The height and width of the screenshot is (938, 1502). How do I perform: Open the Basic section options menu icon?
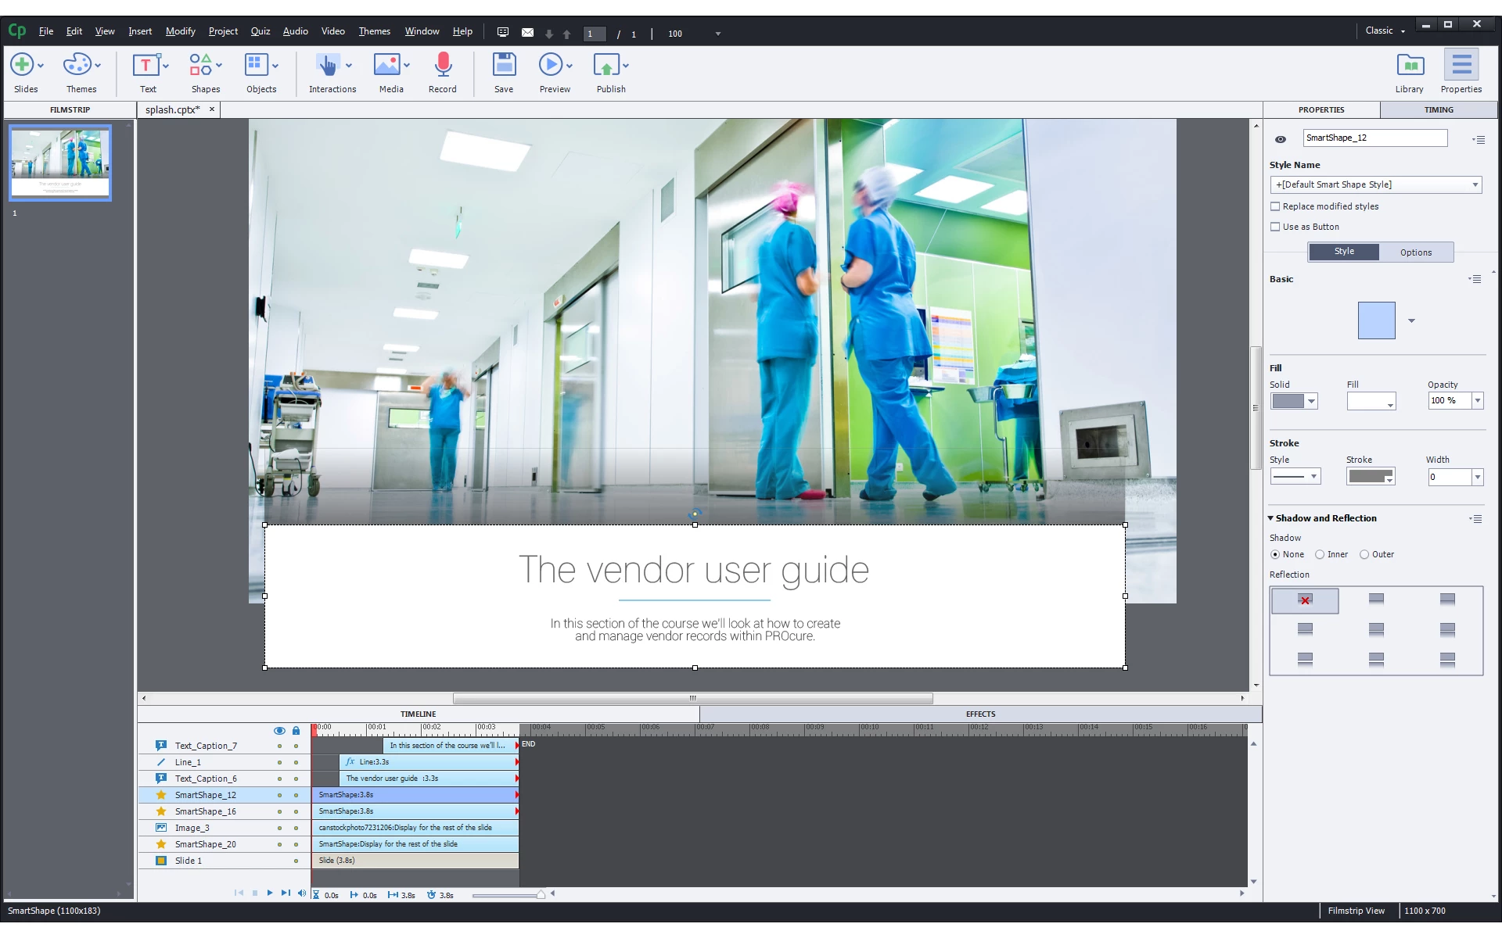click(1475, 279)
